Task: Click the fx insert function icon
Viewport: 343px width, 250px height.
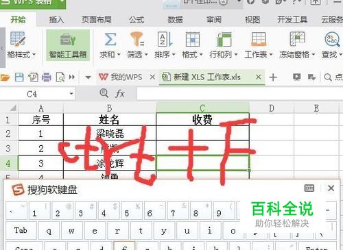Action: tap(120, 93)
